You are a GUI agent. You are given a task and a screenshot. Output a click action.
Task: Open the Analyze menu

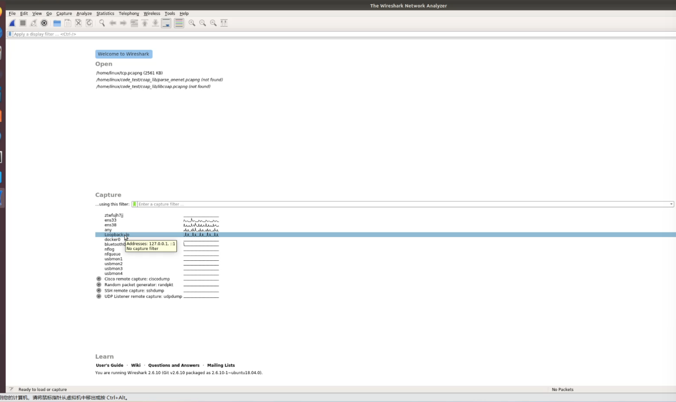(84, 14)
